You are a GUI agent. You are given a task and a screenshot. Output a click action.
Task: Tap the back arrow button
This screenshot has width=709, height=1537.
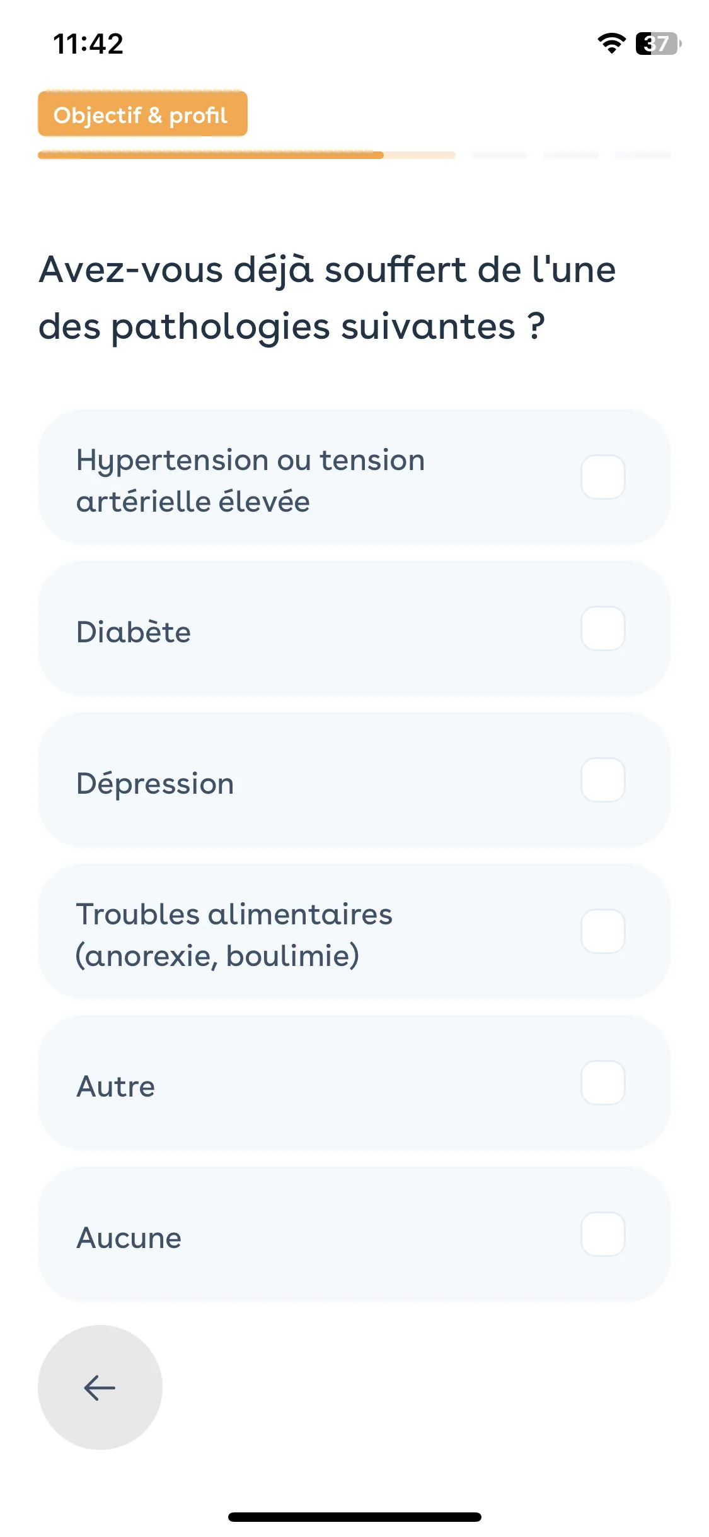100,1387
